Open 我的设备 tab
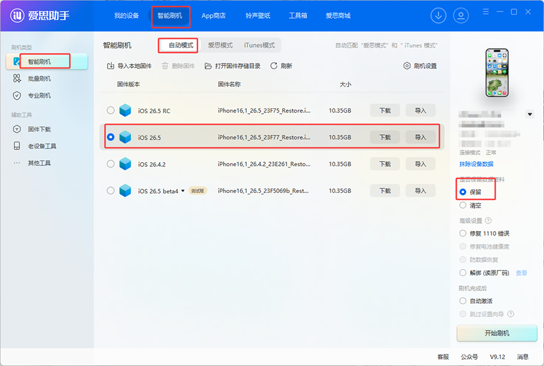Screen dimensions: 544x366 pyautogui.click(x=127, y=16)
